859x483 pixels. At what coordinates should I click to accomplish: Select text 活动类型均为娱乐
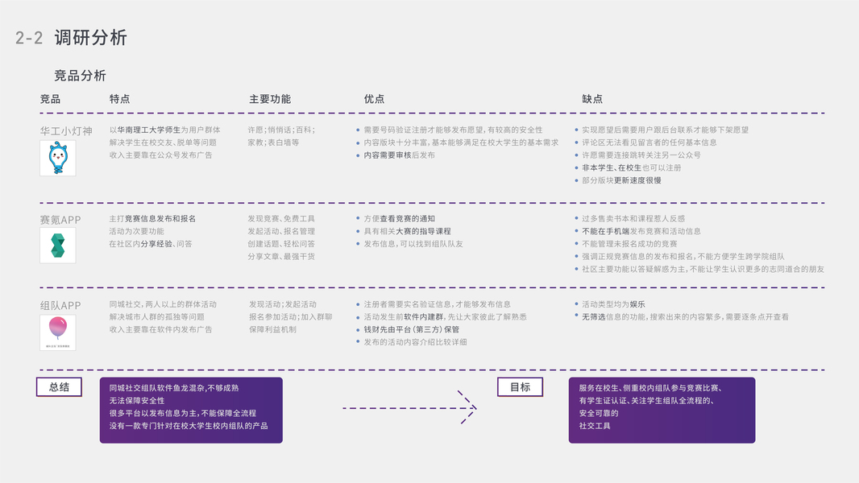(613, 304)
